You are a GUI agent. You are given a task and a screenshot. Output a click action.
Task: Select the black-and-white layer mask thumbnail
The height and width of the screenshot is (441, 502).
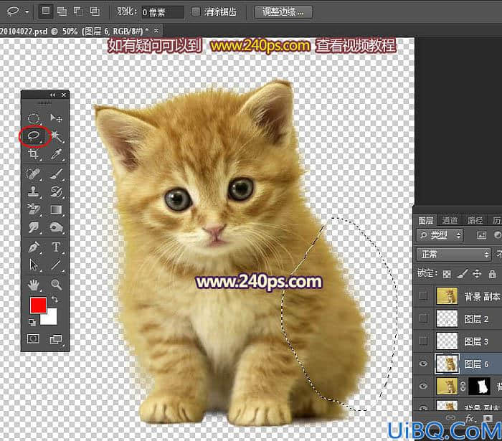point(479,387)
